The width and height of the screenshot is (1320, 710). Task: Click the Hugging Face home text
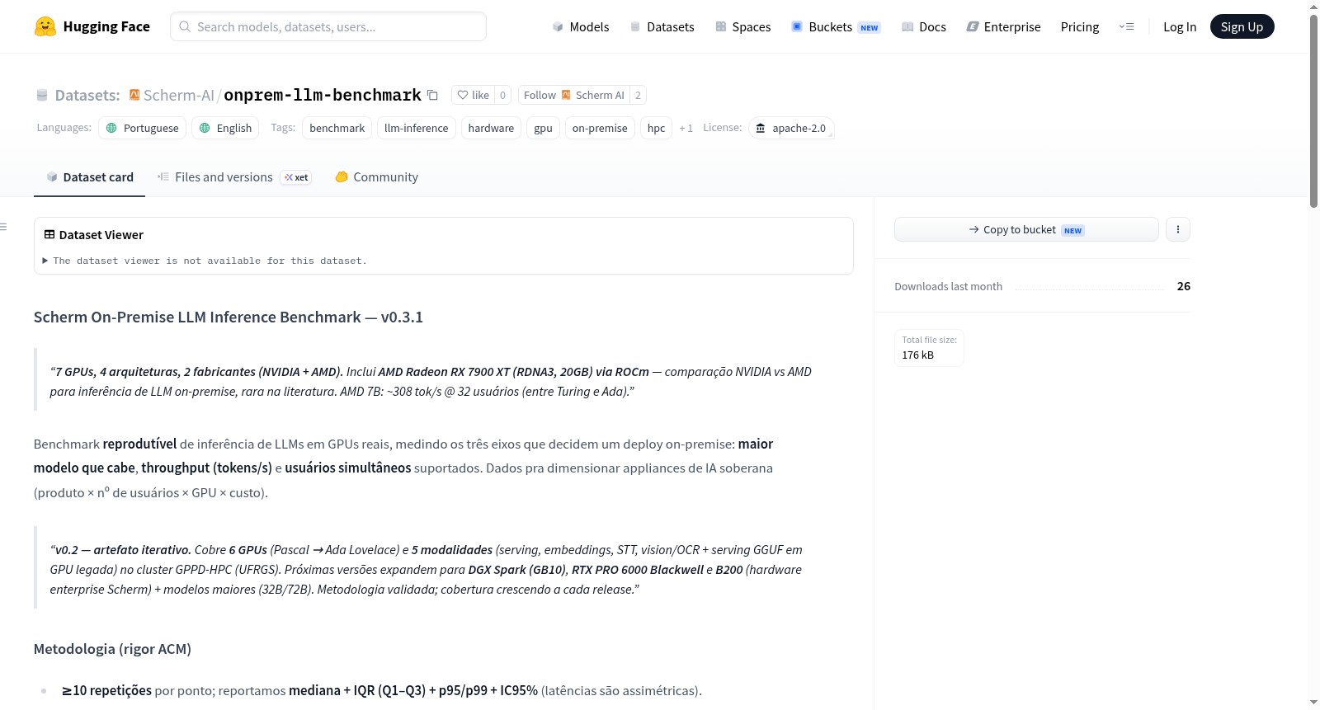pos(106,26)
